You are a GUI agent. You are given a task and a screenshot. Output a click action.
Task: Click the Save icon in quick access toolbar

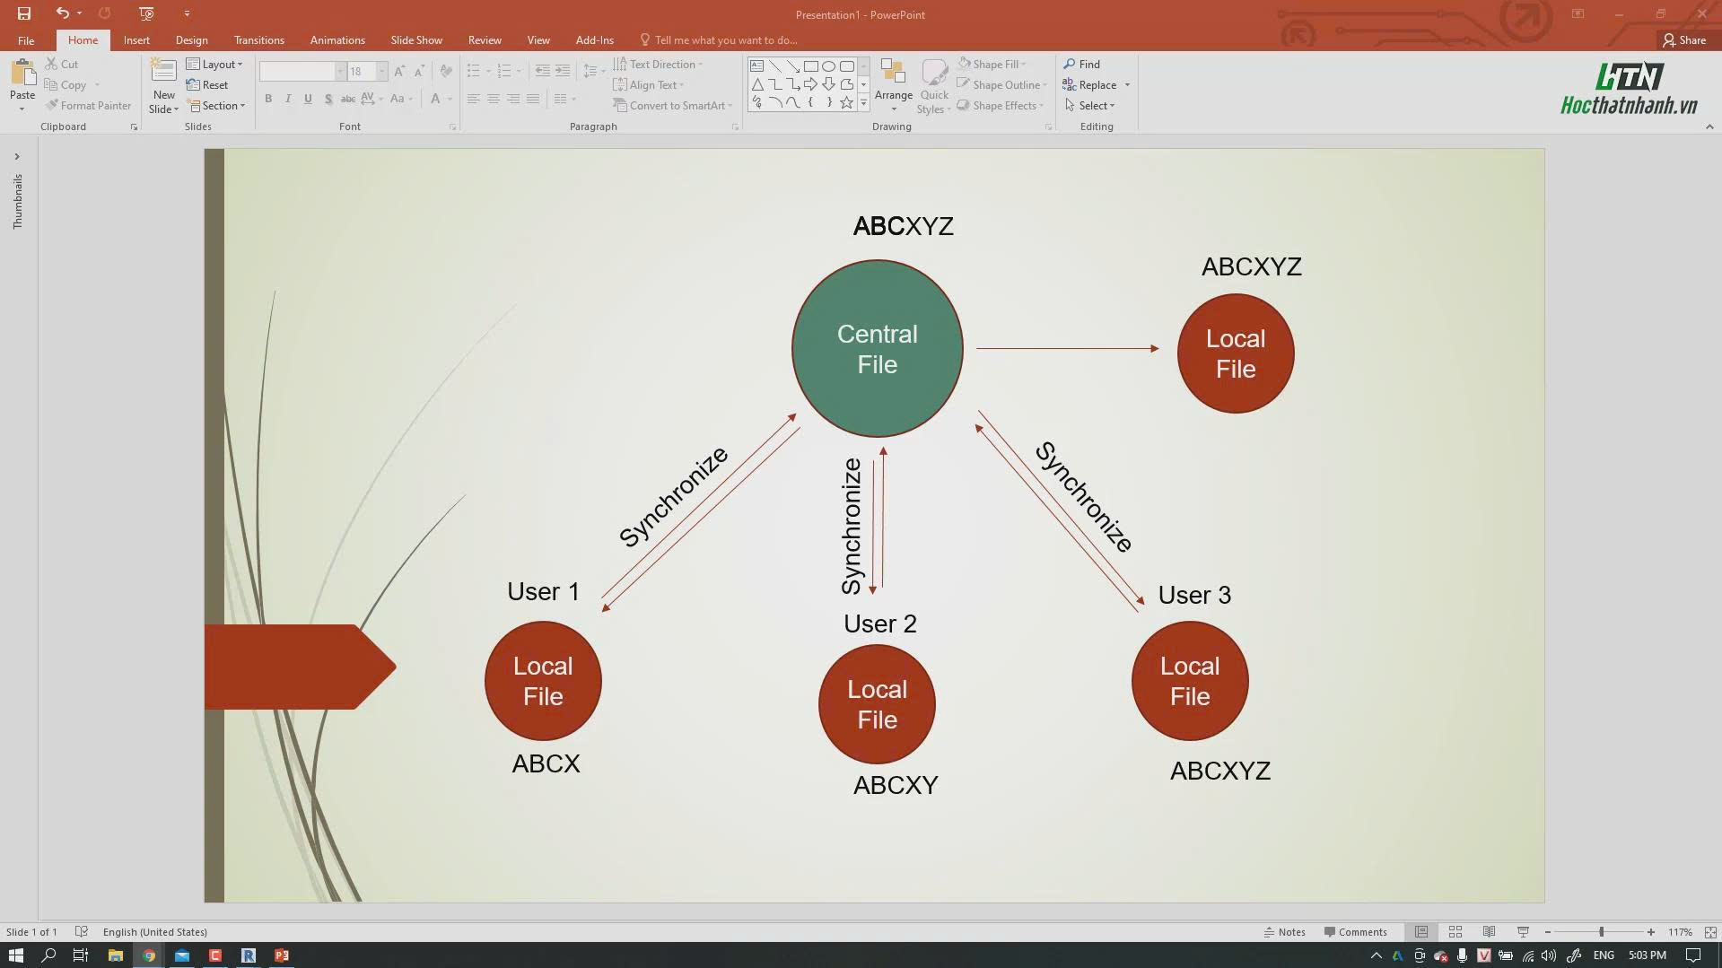24,13
